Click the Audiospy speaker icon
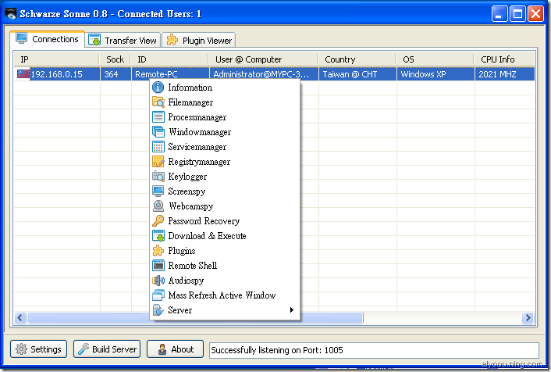 [x=158, y=281]
